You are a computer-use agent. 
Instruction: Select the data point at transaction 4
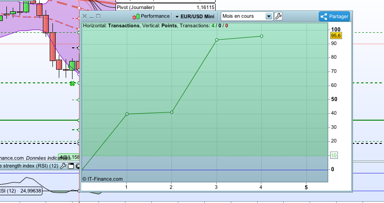click(x=262, y=36)
